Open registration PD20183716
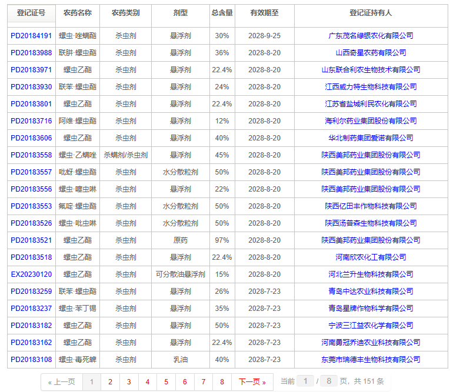This screenshot has width=450, height=392. (x=31, y=121)
